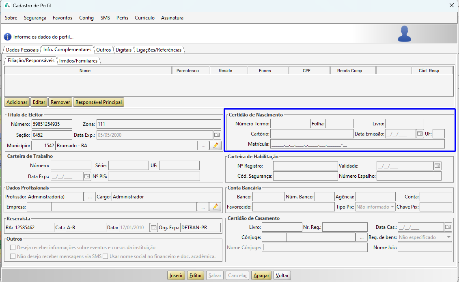Open Ligações/Referências tab
Image resolution: width=459 pixels, height=282 pixels.
pyautogui.click(x=159, y=50)
